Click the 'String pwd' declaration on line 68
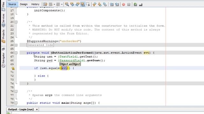Viewport: 204px width, 114px height. tap(43, 60)
